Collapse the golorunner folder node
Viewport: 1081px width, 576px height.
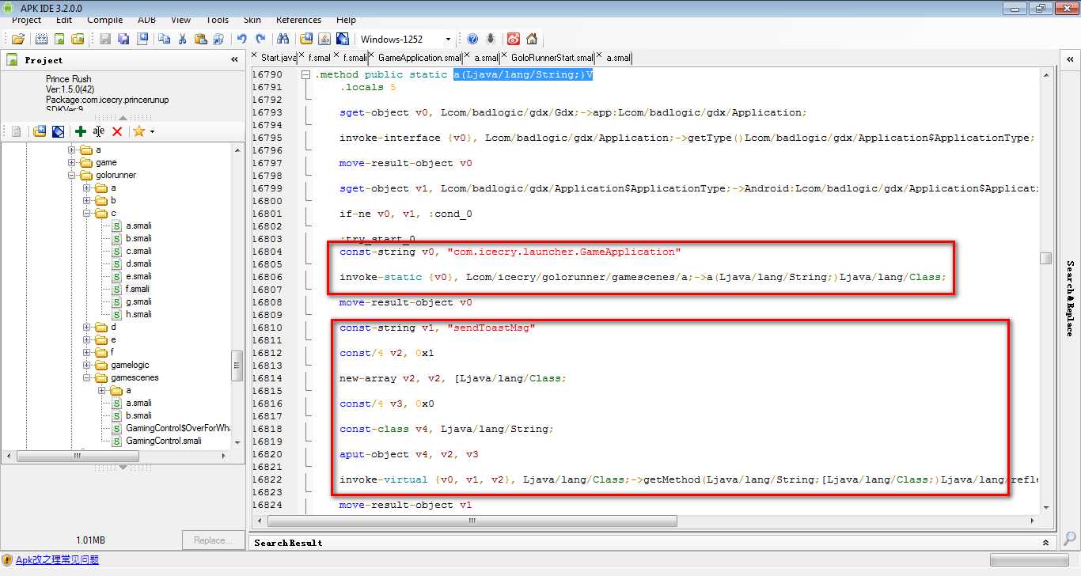pos(72,175)
